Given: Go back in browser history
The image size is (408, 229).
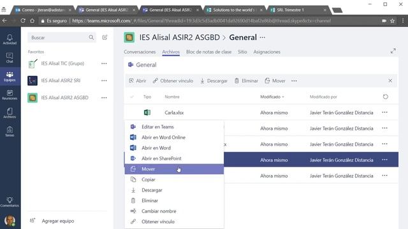Looking at the screenshot, I should (x=4, y=21).
